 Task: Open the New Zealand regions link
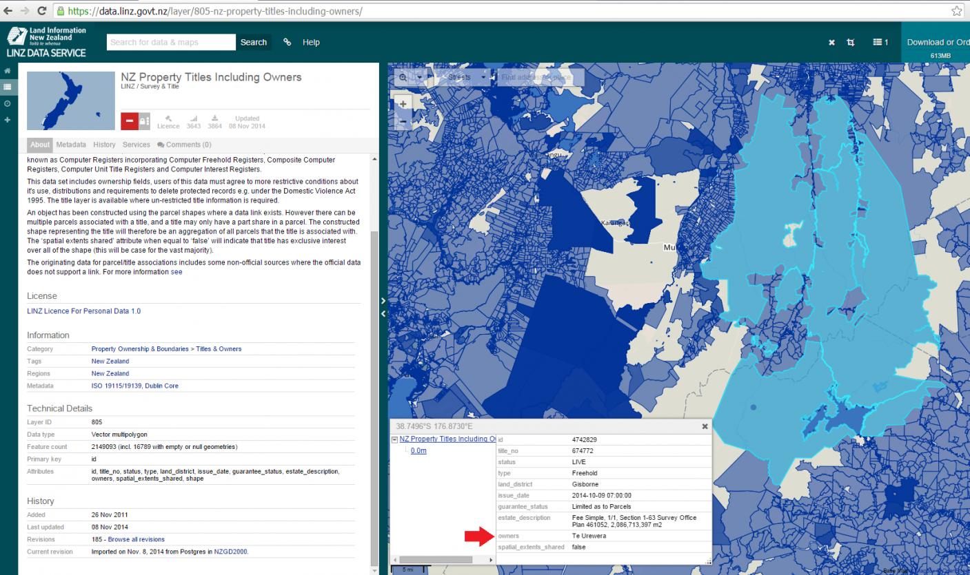pyautogui.click(x=110, y=373)
